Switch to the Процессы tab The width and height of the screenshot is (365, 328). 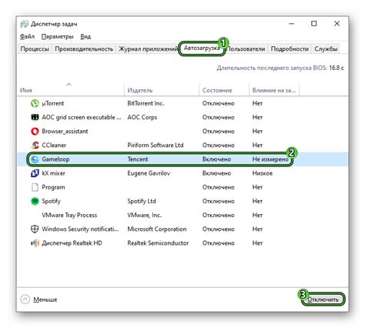35,49
